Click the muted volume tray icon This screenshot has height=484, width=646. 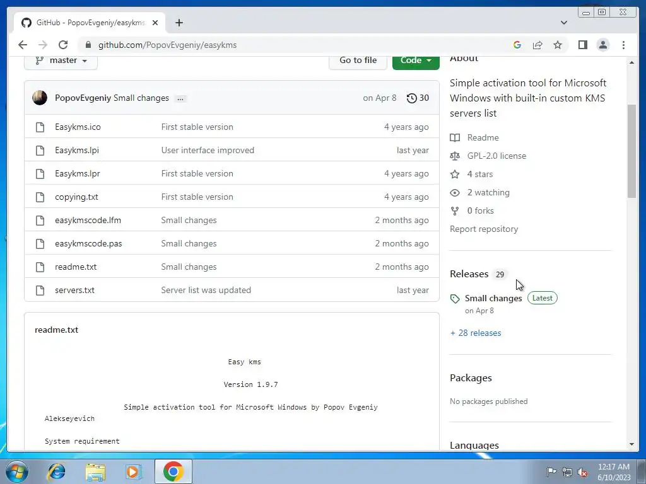(582, 472)
